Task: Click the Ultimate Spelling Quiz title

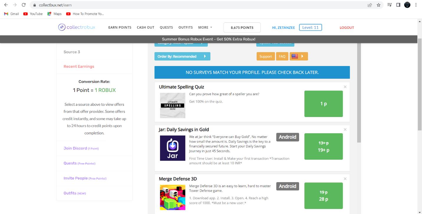Action: [181, 87]
